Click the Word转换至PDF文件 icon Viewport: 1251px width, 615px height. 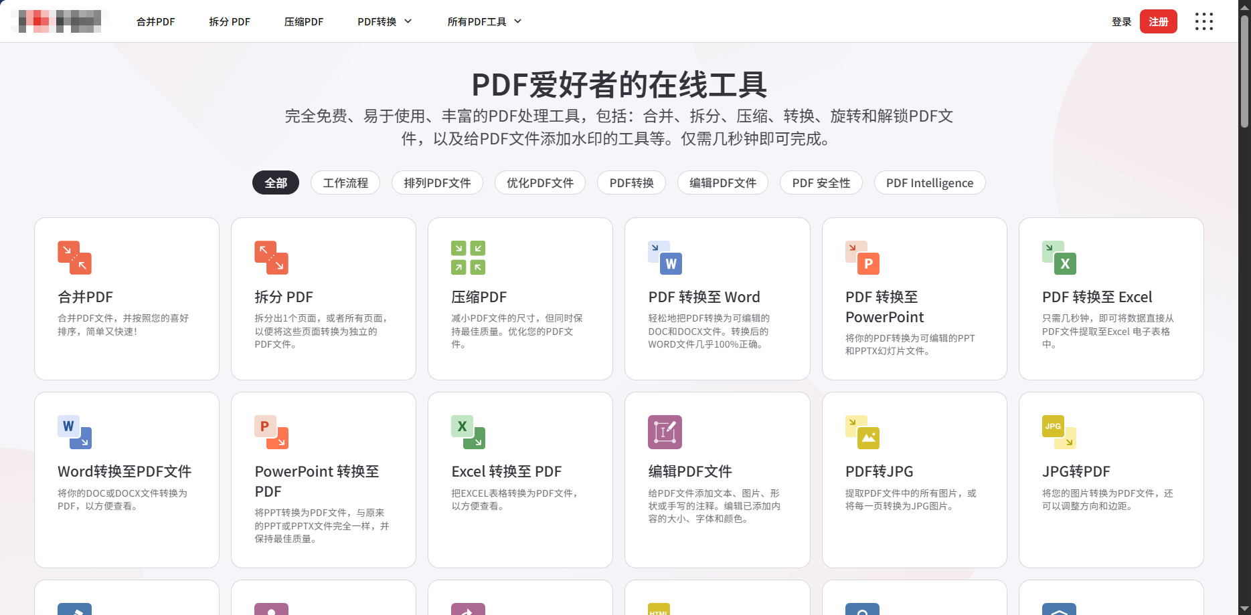[x=74, y=432]
